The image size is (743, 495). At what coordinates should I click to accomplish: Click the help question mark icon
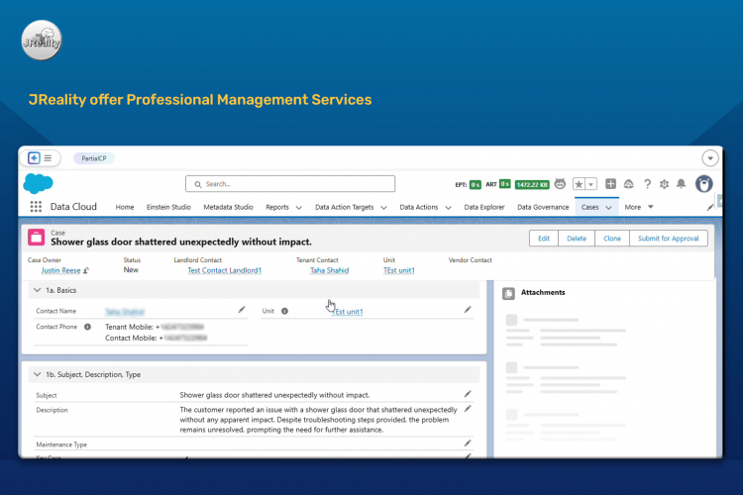pyautogui.click(x=647, y=184)
